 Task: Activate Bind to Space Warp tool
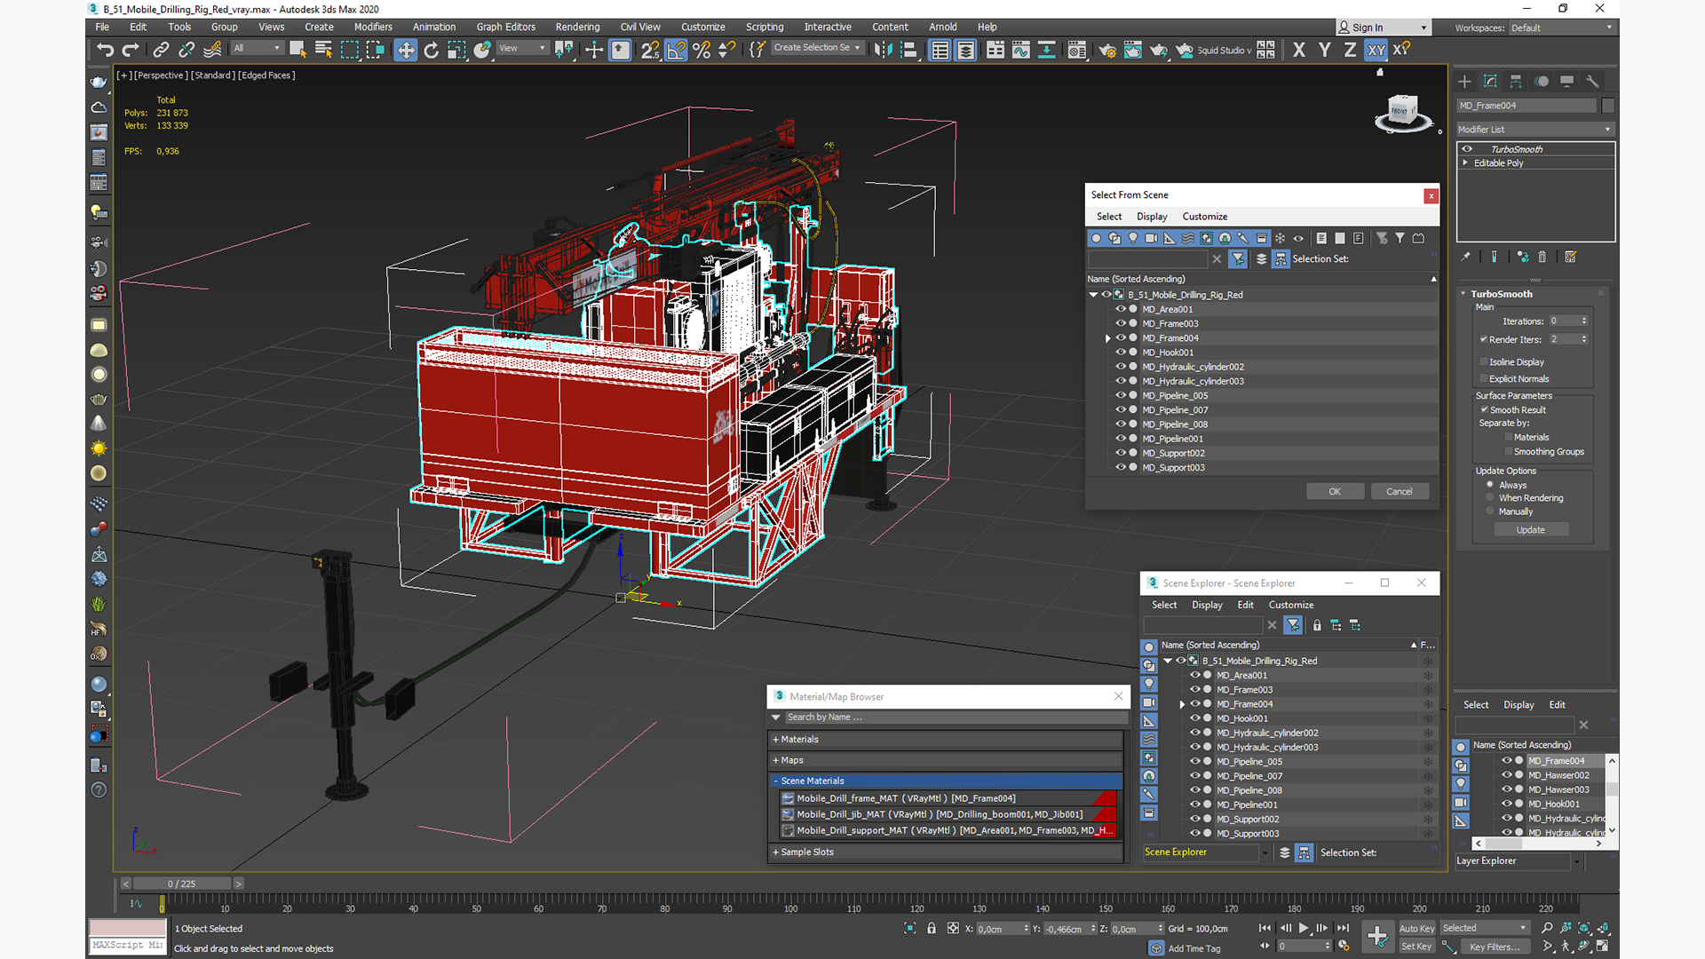(212, 50)
